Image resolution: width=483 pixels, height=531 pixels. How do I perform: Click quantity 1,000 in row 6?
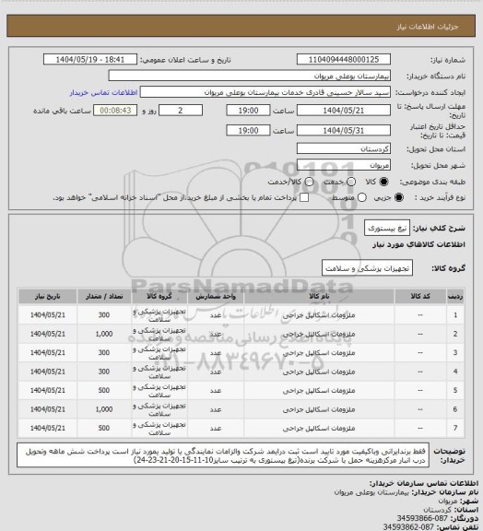pyautogui.click(x=104, y=409)
